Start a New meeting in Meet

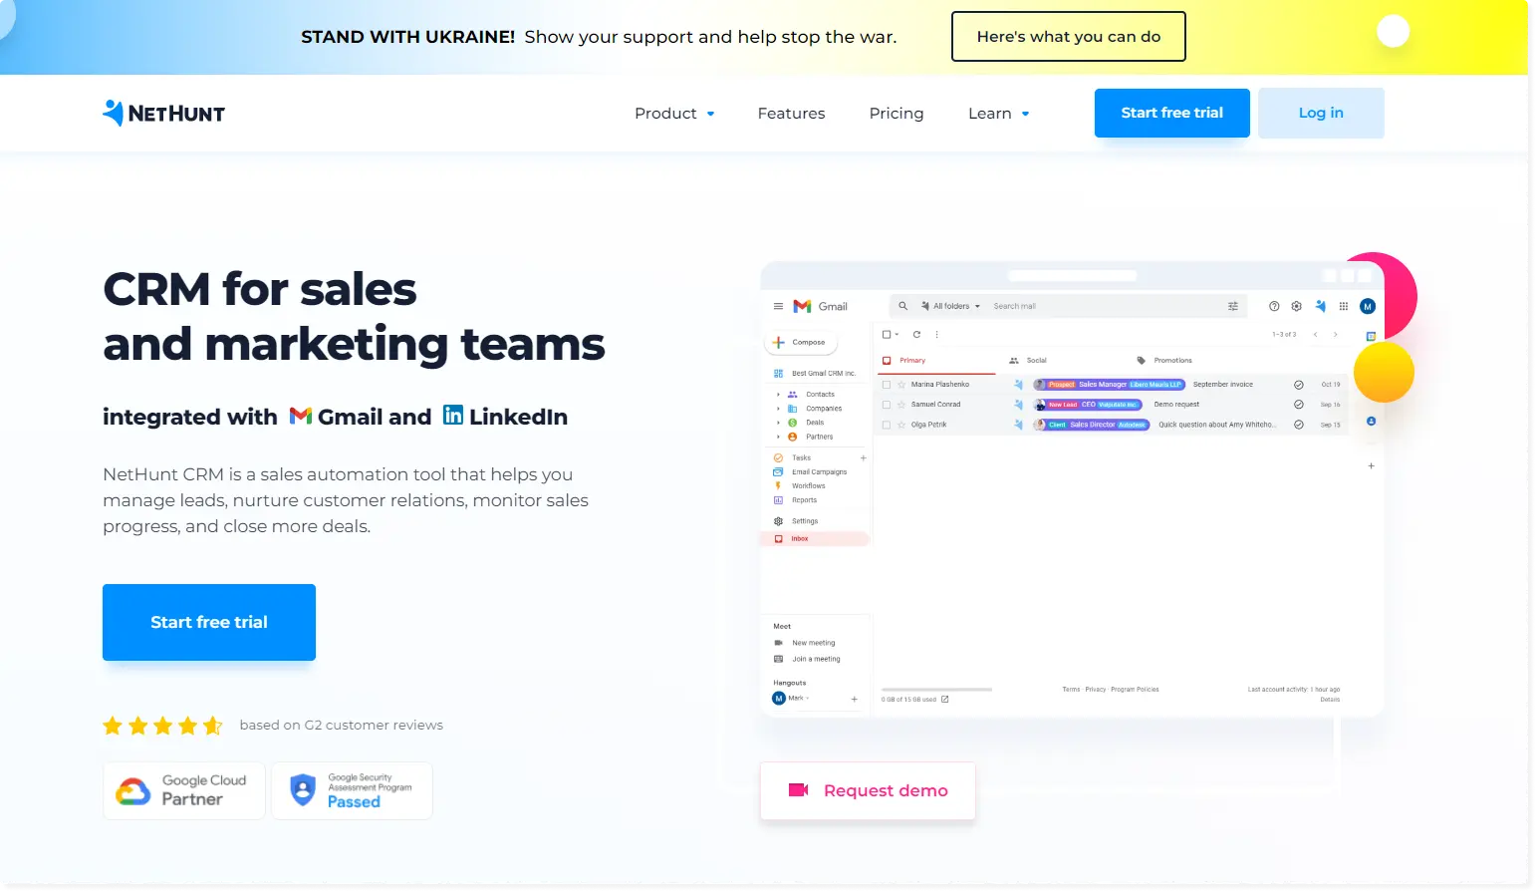click(x=806, y=643)
